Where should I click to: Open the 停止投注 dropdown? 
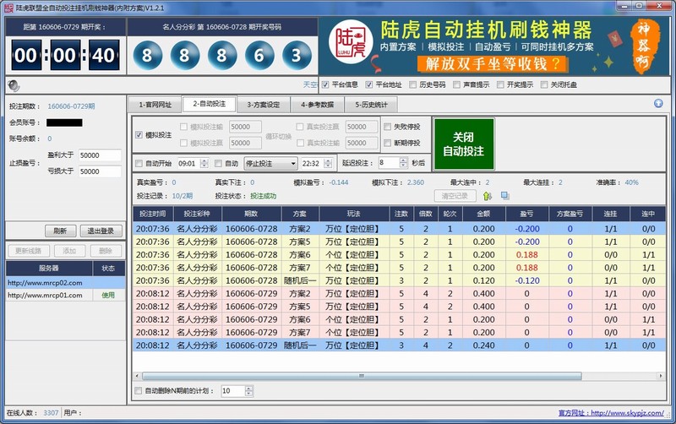(292, 163)
